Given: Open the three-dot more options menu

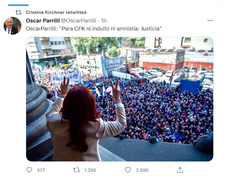Looking at the screenshot, I should (x=210, y=20).
